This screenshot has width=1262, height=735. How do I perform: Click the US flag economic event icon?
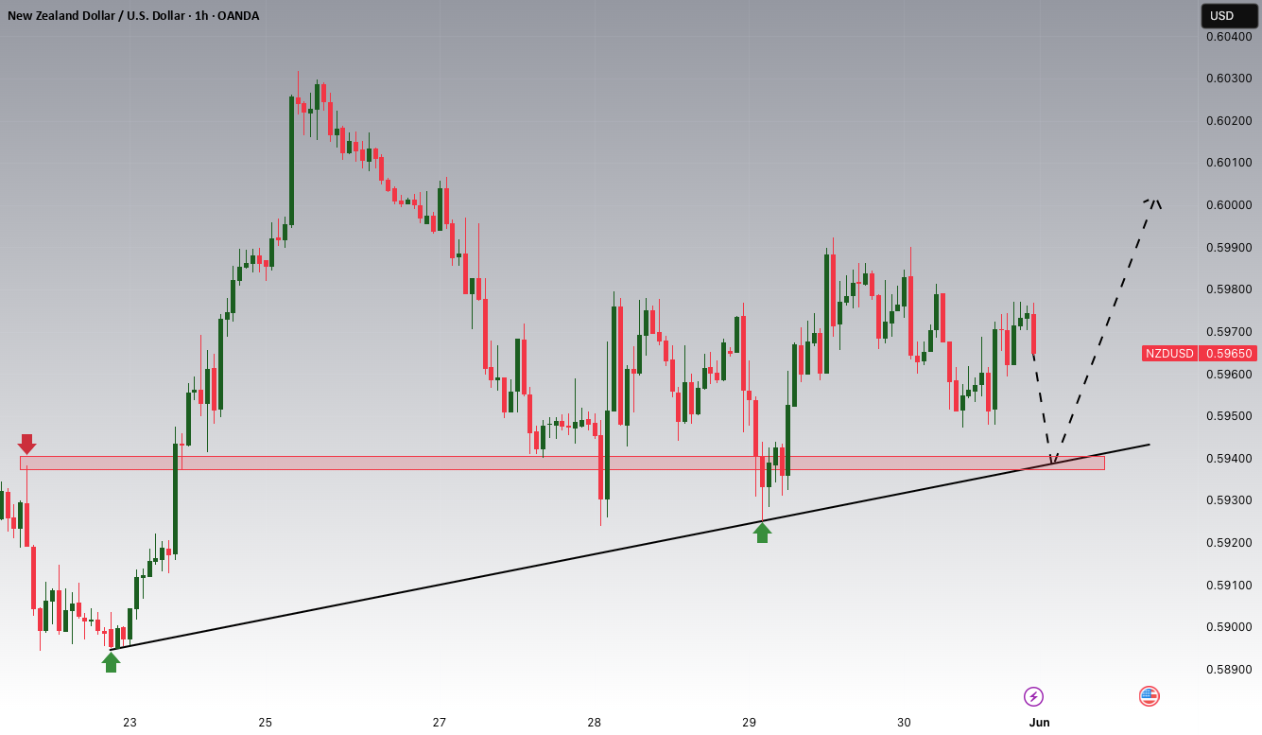tap(1149, 697)
